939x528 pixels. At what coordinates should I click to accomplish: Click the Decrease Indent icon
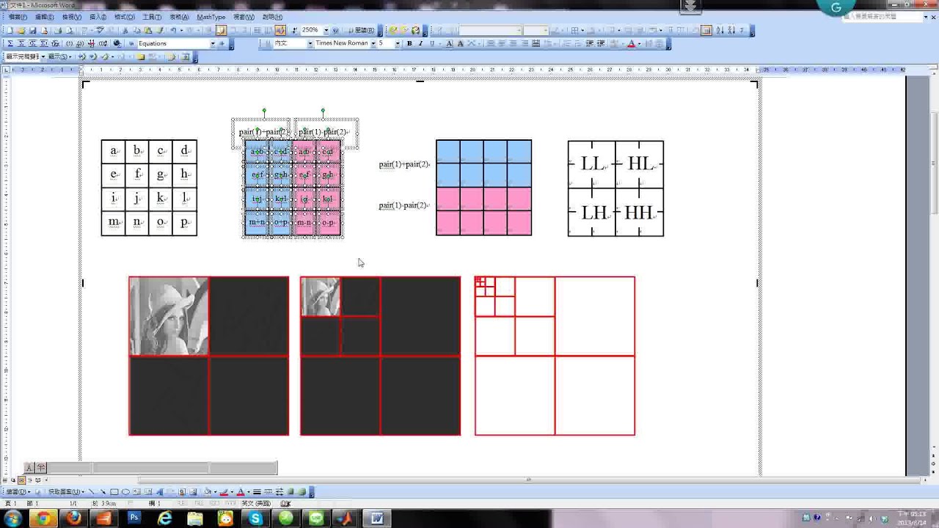point(591,43)
